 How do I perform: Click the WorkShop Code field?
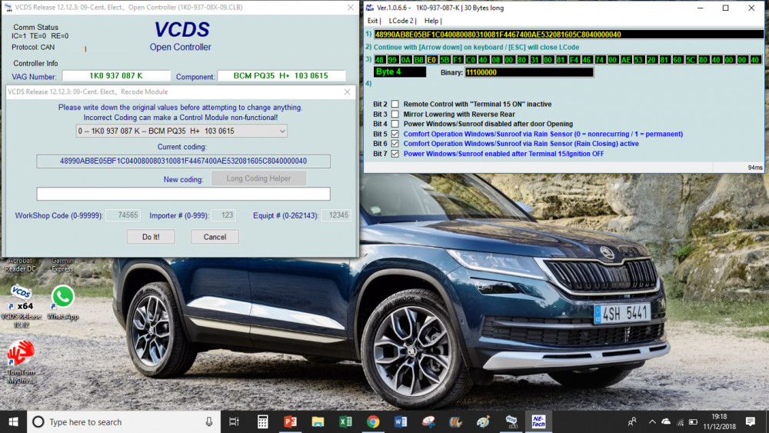(x=123, y=215)
